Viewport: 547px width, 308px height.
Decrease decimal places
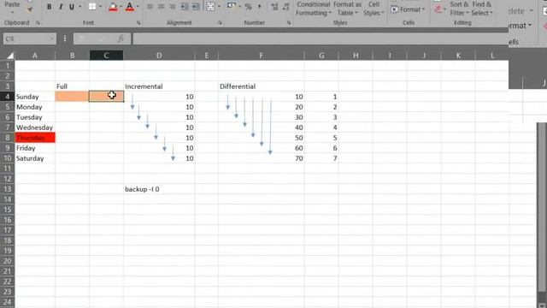coord(286,7)
